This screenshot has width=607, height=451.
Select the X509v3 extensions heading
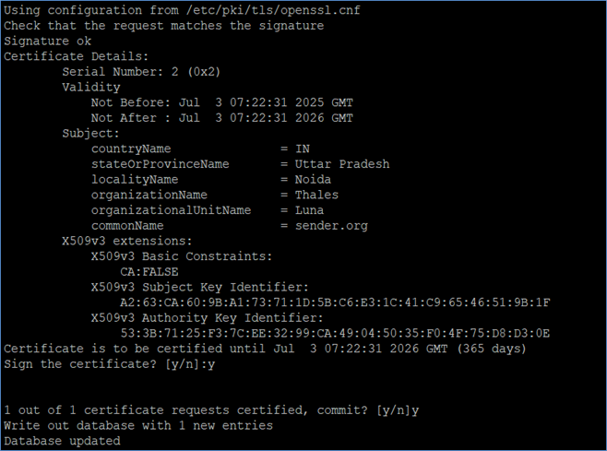(x=127, y=241)
